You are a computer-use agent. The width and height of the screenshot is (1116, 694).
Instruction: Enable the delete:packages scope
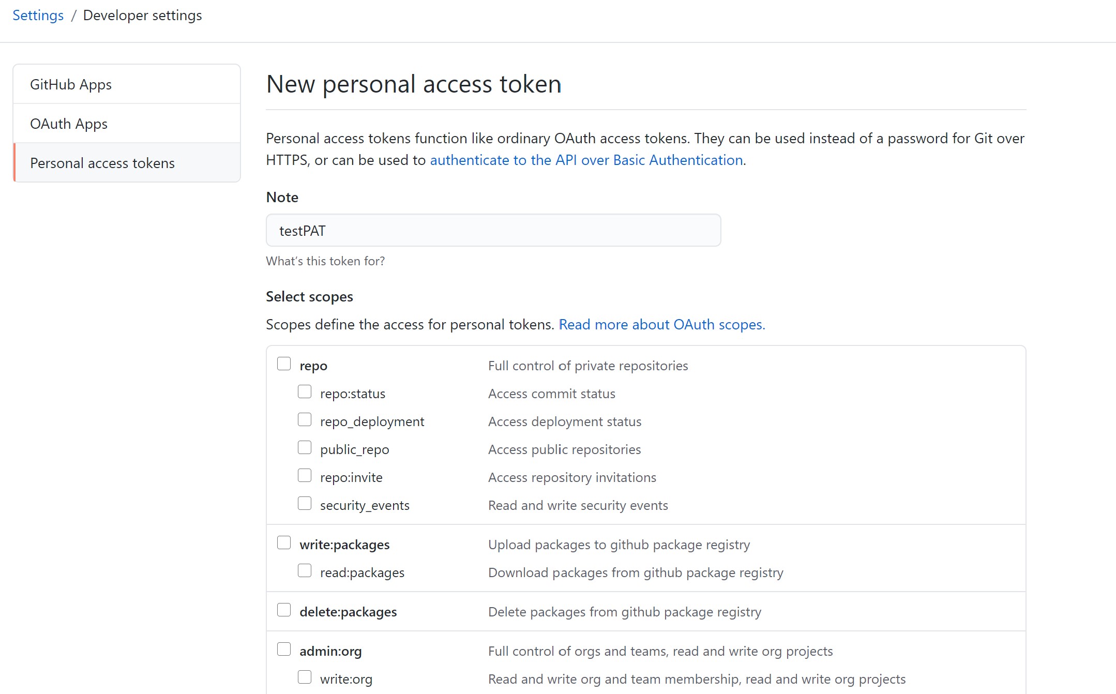284,610
